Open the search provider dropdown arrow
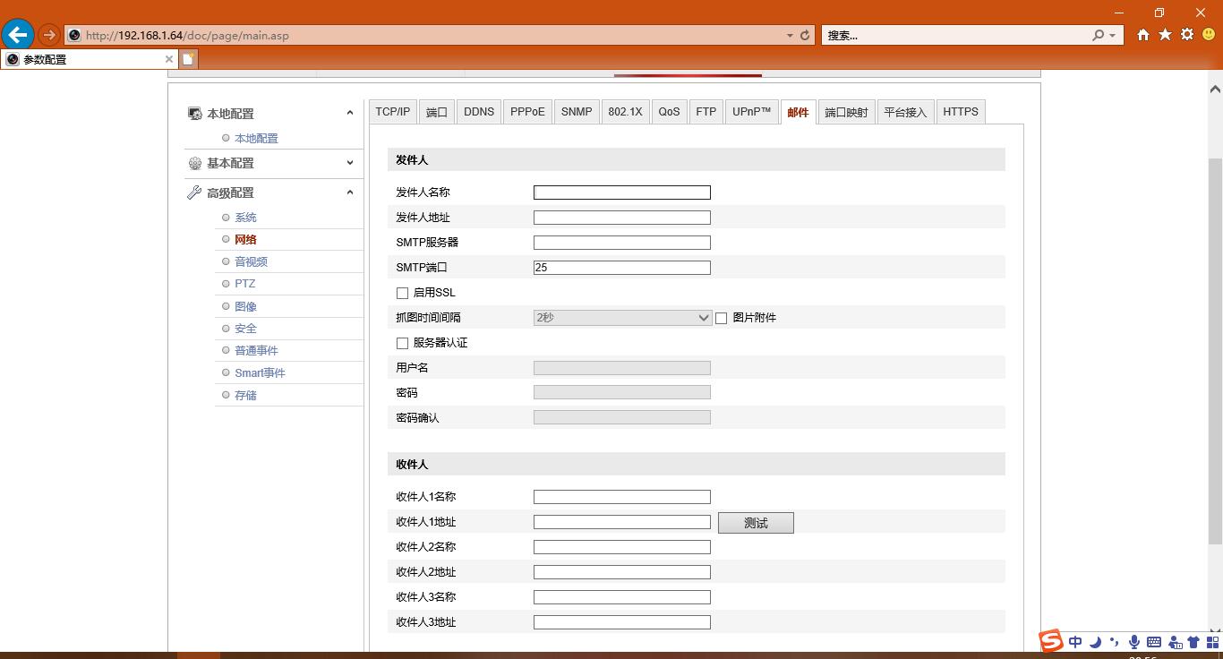1223x659 pixels. (x=1112, y=36)
